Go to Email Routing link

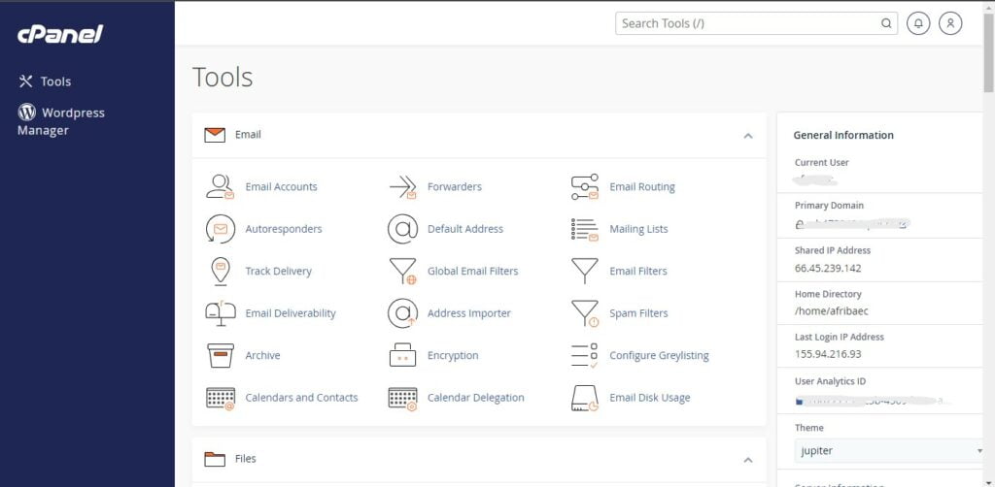(642, 187)
